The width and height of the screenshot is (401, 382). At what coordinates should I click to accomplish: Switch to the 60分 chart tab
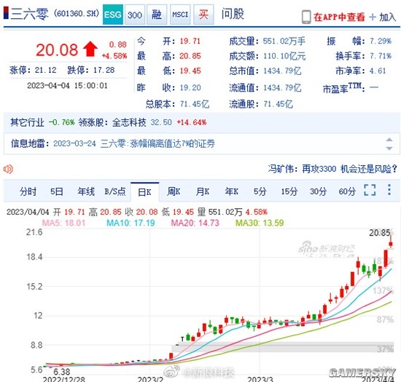pos(347,191)
